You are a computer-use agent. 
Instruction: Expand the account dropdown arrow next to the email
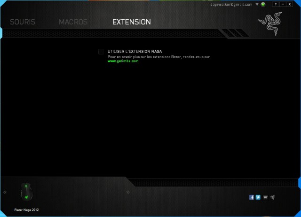257,4
